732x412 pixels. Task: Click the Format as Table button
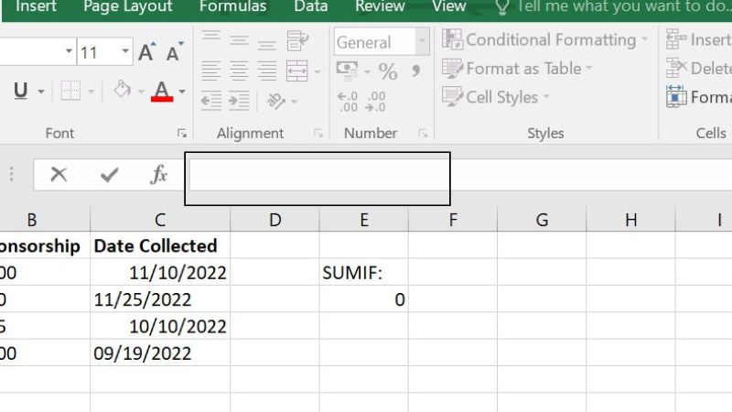click(x=519, y=69)
